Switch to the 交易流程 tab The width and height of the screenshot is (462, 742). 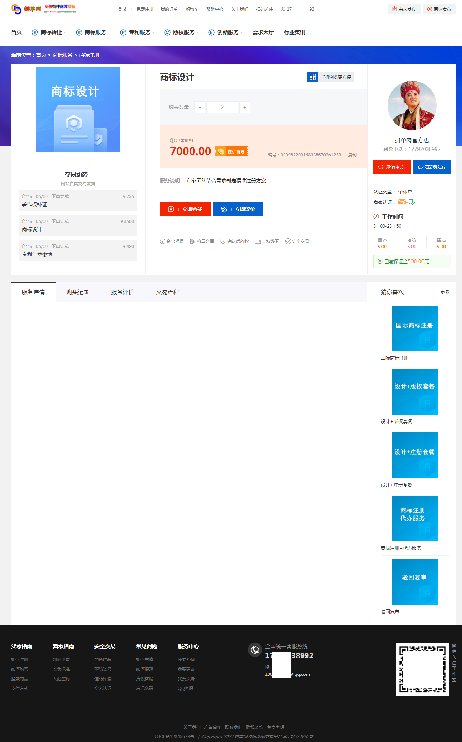pyautogui.click(x=168, y=292)
